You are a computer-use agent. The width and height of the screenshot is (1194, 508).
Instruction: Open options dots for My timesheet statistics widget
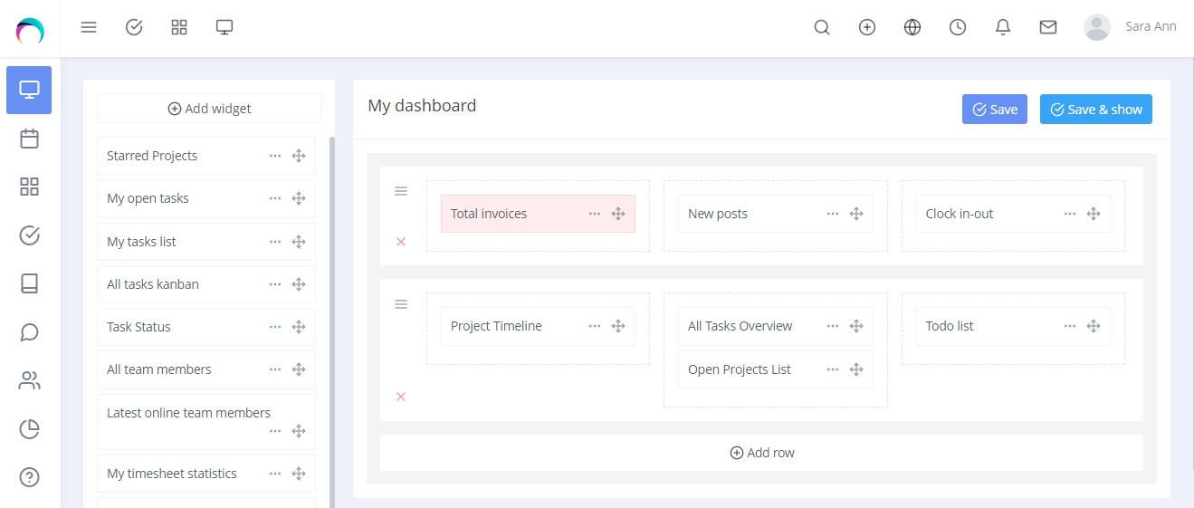[x=275, y=474]
